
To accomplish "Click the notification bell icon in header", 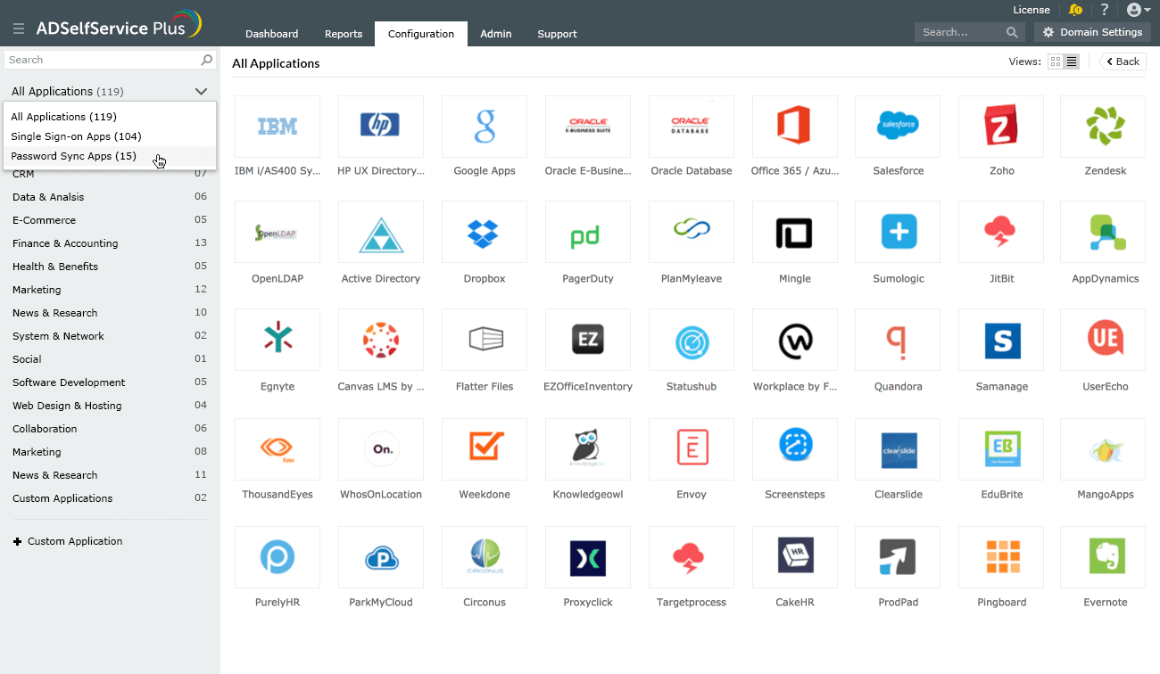I will coord(1075,10).
